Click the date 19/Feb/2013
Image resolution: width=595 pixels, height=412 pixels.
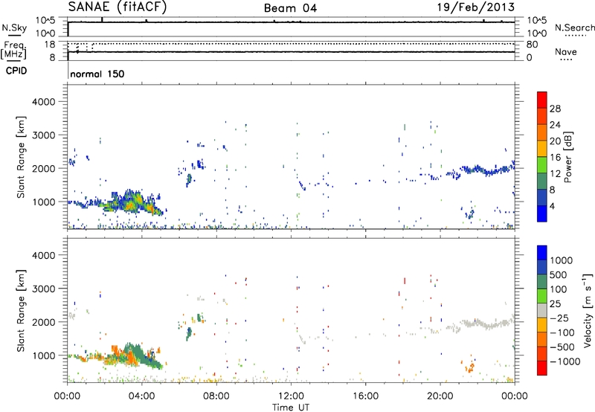point(476,7)
